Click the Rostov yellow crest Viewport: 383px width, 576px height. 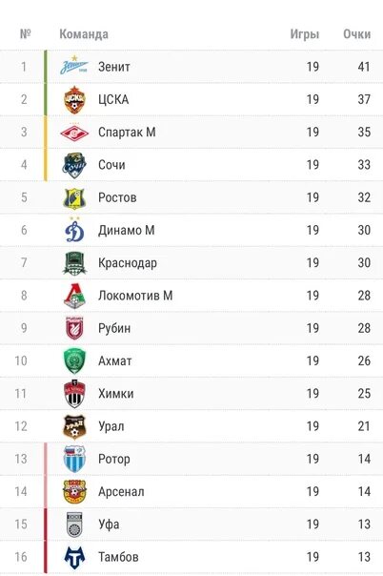click(74, 198)
